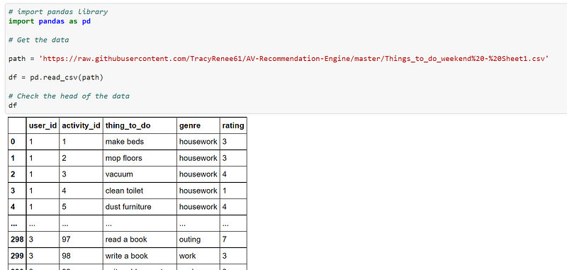Click activity_id 97 cell
The image size is (567, 270).
tap(81, 240)
